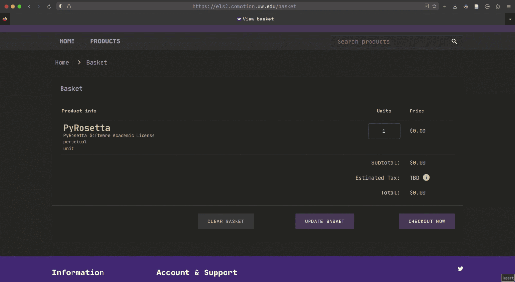Image resolution: width=515 pixels, height=282 pixels.
Task: Click the document page extension icon
Action: [476, 6]
